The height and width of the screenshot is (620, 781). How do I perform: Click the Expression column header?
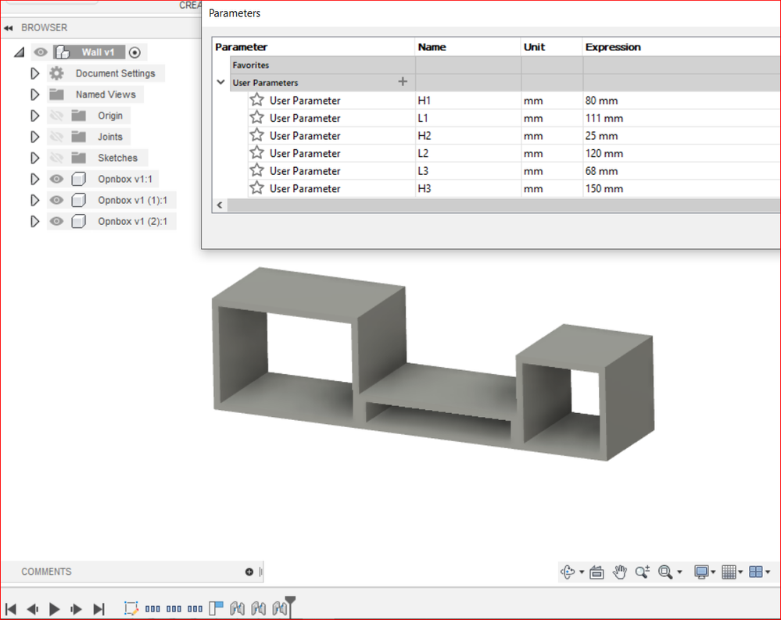click(x=613, y=47)
